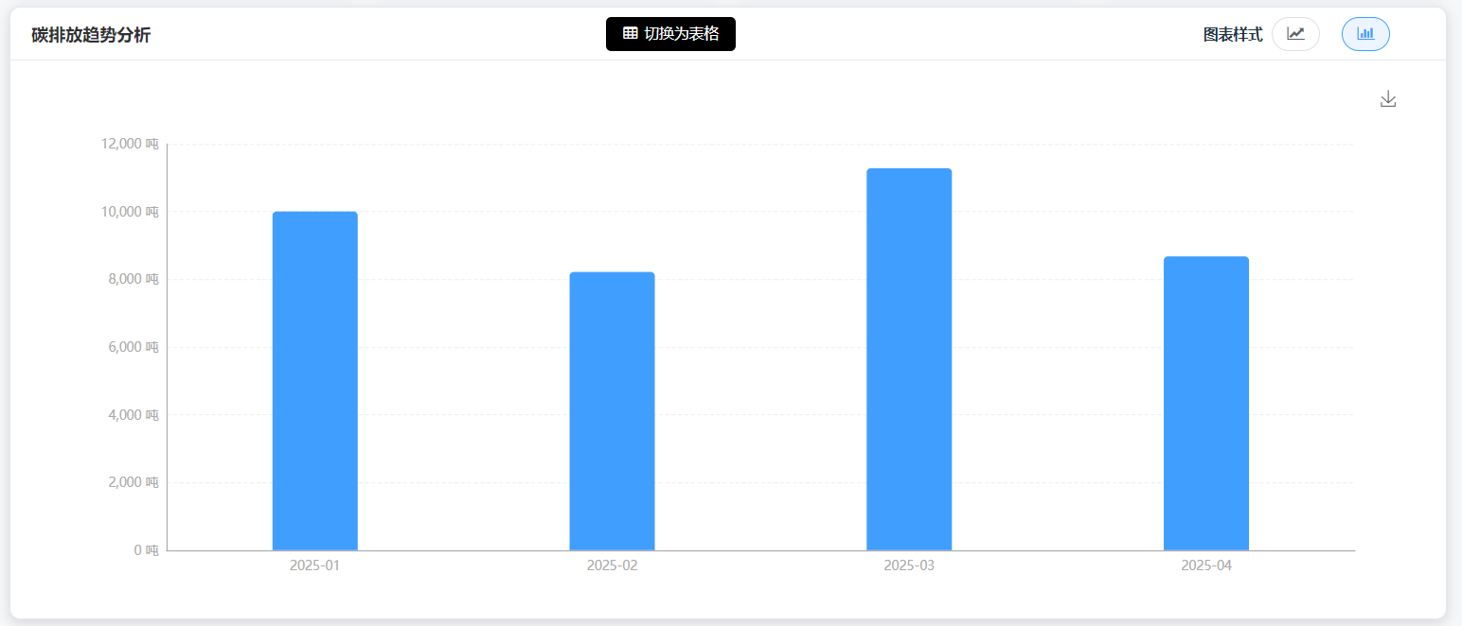Screen dimensions: 1462x626
Task: Select the 2025-02 bar in chart
Action: (x=612, y=410)
